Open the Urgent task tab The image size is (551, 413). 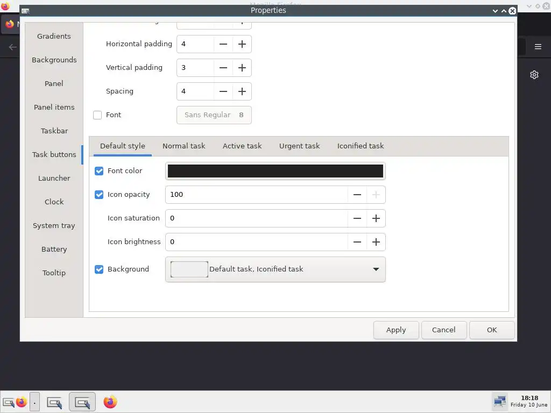pyautogui.click(x=299, y=146)
